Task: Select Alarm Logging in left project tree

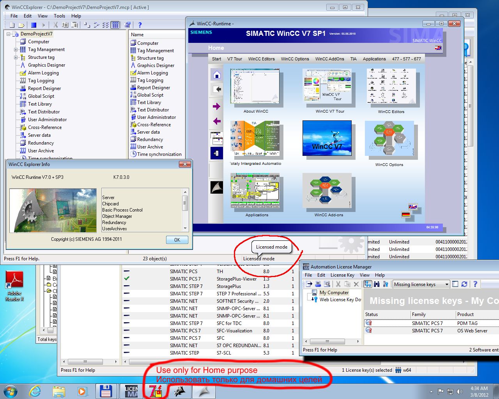Action: tap(43, 73)
